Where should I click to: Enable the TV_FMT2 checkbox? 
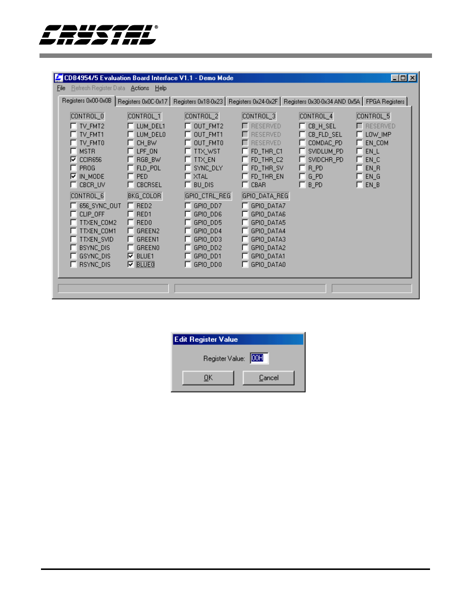point(74,126)
